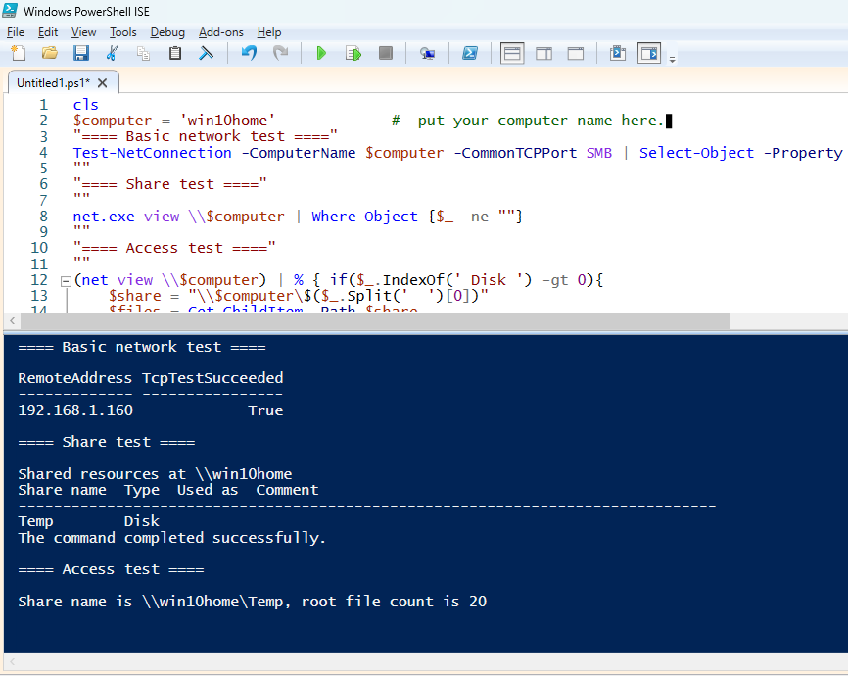Cut selection with scissors icon
This screenshot has height=676, width=848.
coord(112,53)
